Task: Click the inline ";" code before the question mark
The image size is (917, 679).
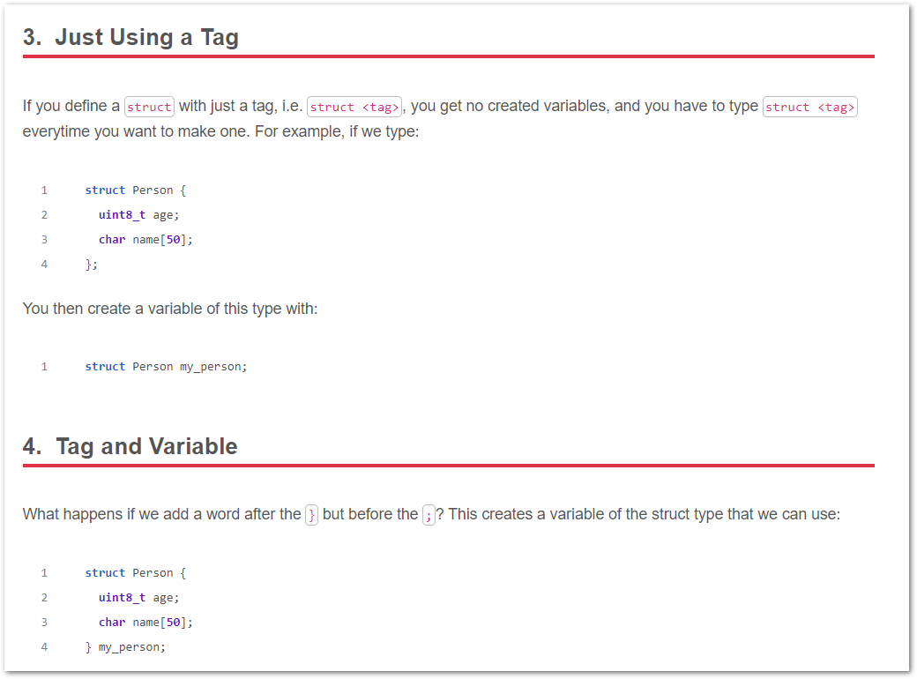Action: coord(429,515)
